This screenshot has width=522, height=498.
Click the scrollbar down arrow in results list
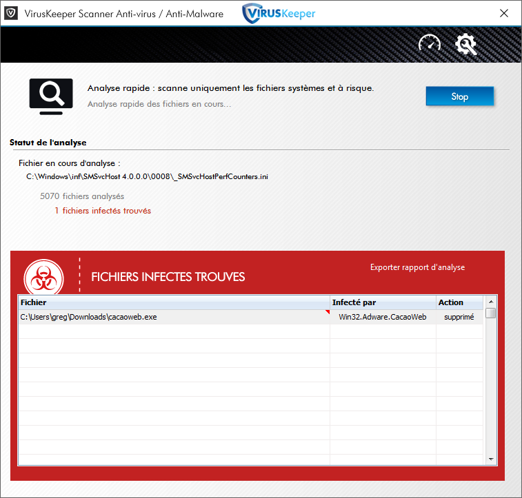pos(491,459)
